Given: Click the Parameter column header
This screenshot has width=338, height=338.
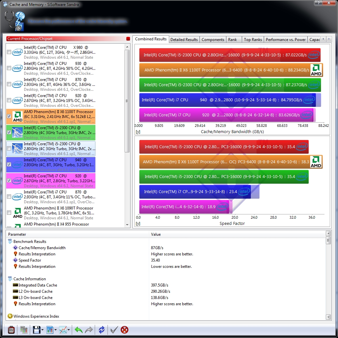Looking at the screenshot, I should (78, 234).
